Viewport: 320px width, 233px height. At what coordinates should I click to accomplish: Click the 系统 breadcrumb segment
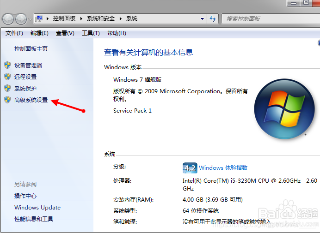[x=132, y=18]
